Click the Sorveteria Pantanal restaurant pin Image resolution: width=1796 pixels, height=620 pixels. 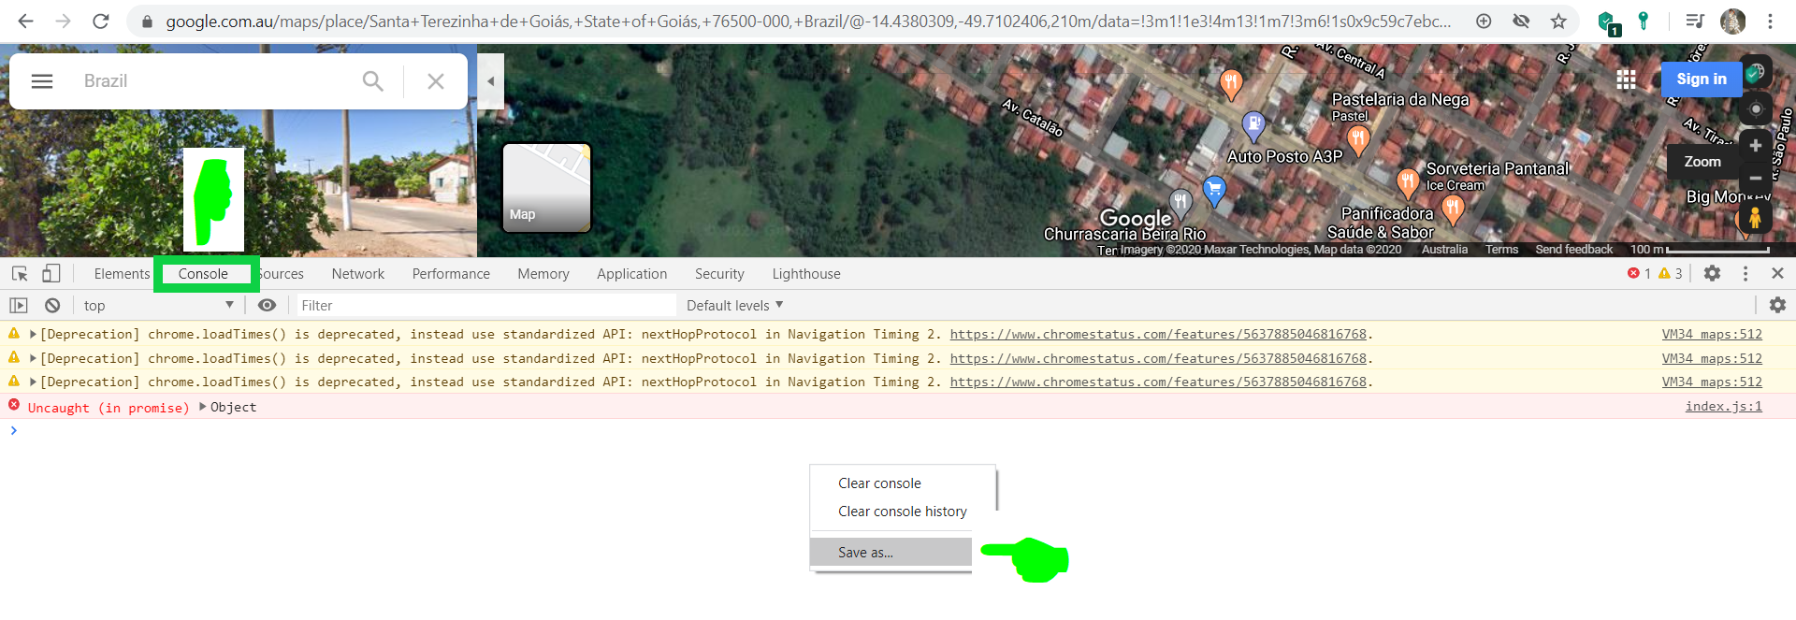[1408, 182]
